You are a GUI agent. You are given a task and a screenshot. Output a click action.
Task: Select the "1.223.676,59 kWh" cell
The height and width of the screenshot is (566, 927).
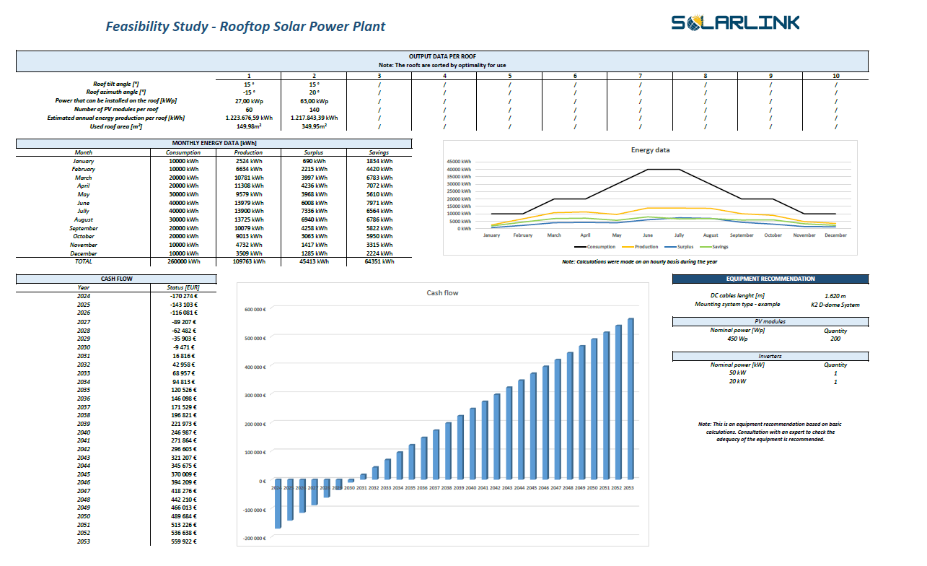coord(249,118)
